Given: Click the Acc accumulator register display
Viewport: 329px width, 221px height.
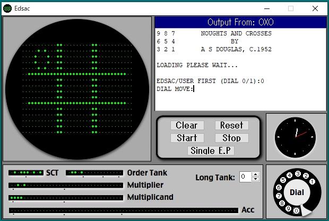Looking at the screenshot, I should click(x=124, y=210).
